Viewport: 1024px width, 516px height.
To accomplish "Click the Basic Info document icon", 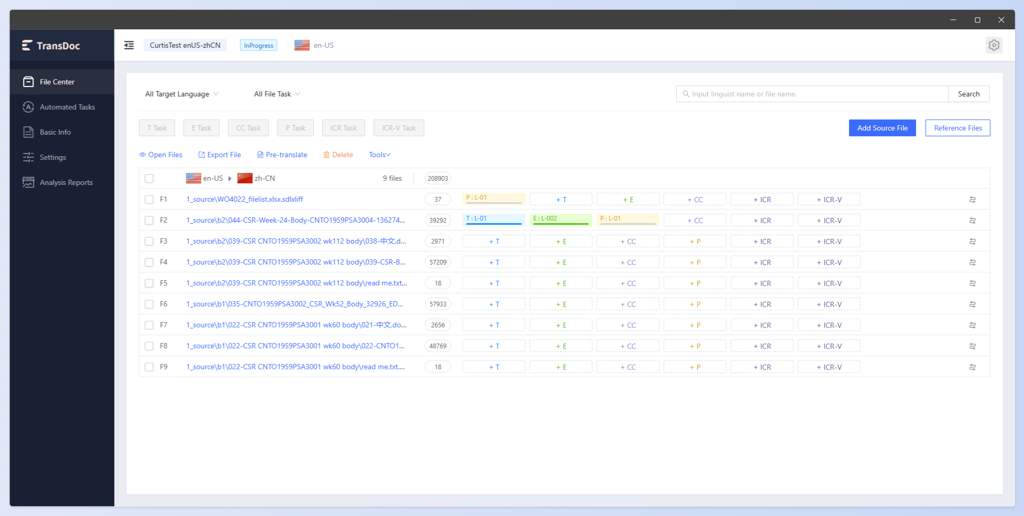I will coord(28,132).
